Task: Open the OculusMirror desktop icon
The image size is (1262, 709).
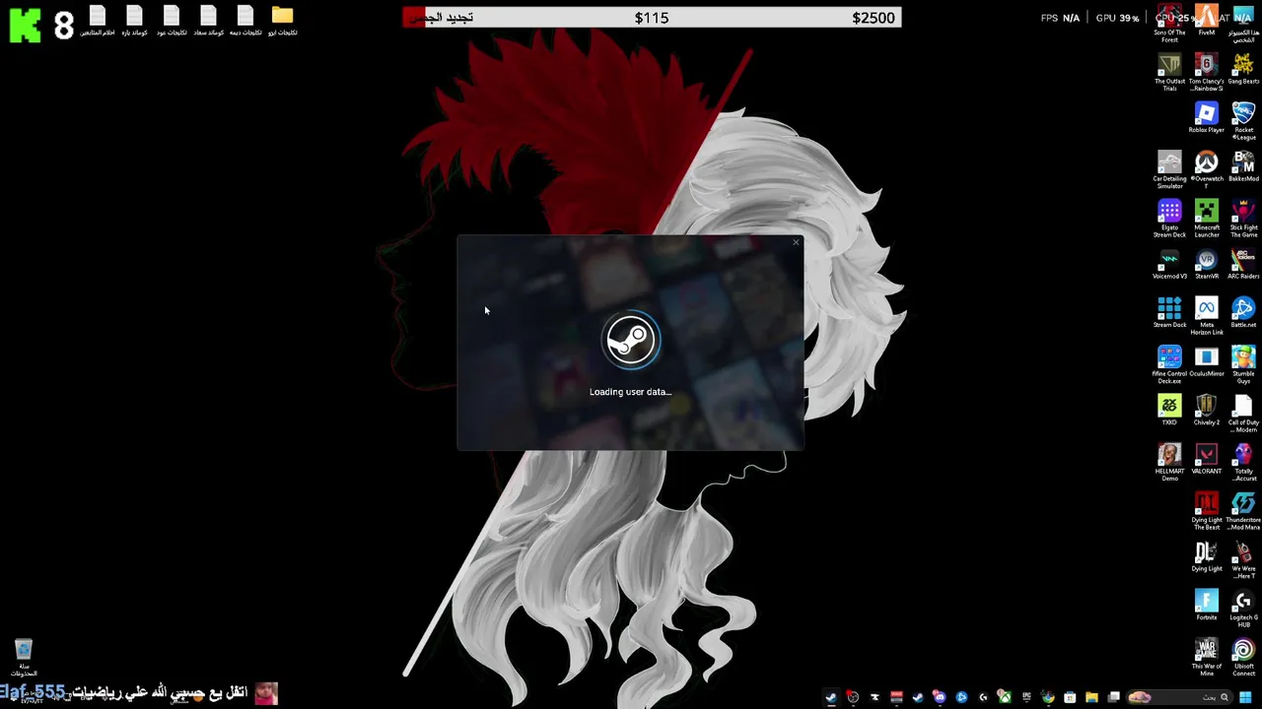Action: (1206, 361)
